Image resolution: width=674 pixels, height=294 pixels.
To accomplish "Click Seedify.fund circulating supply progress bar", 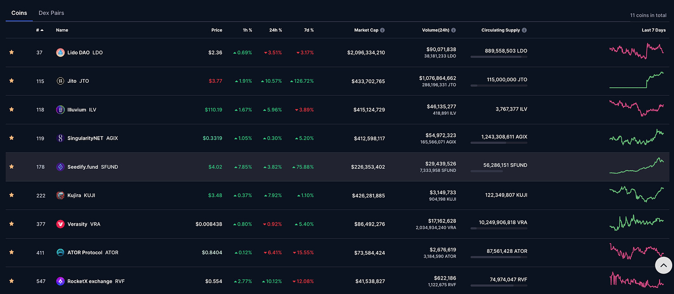I will pos(499,171).
